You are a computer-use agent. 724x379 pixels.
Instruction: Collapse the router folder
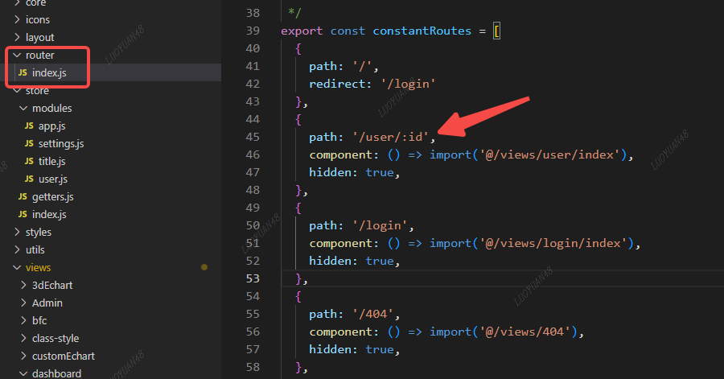[17, 55]
